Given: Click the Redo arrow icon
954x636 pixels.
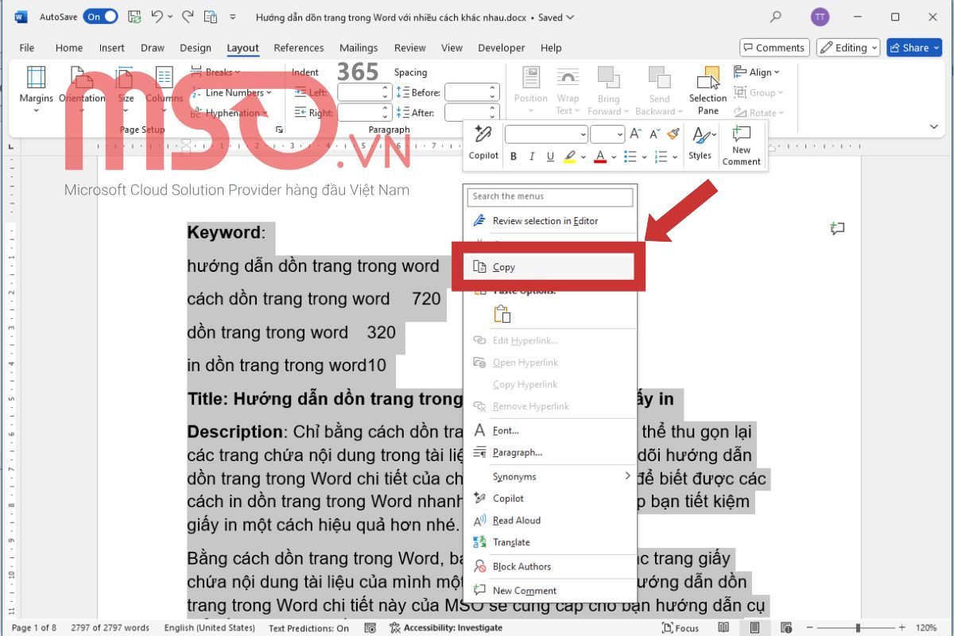Looking at the screenshot, I should 188,17.
